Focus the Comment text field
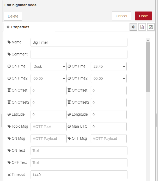Screen dimensions: 158x181 (79, 54)
